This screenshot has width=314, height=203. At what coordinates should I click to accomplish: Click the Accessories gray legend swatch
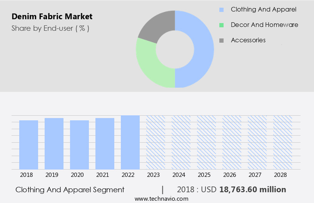(221, 40)
